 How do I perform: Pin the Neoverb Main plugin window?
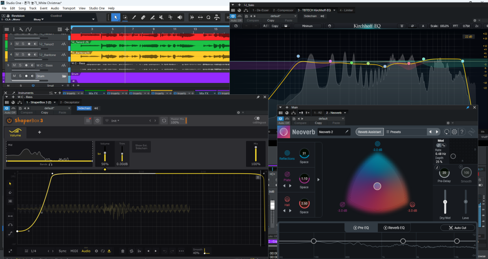click(467, 107)
